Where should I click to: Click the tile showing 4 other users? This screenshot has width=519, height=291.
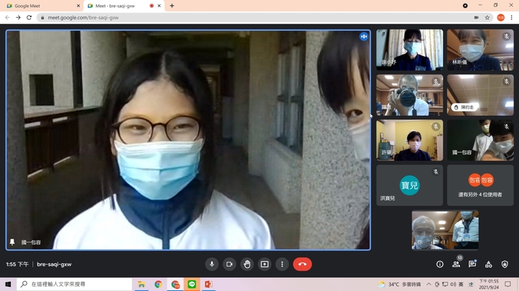pos(480,185)
